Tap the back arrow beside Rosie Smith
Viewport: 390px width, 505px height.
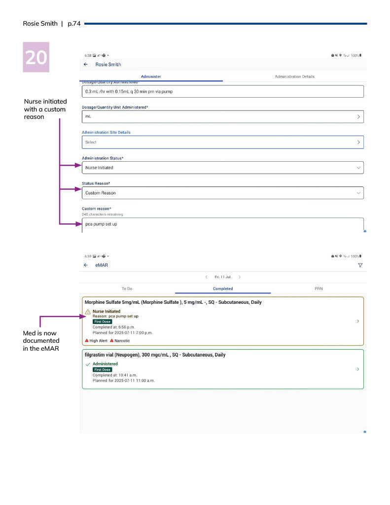pos(86,65)
